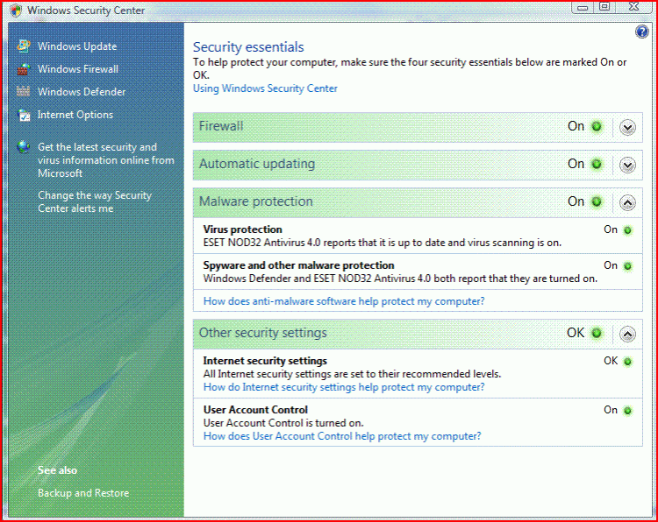Image resolution: width=658 pixels, height=522 pixels.
Task: Click the green status light for Malware protection
Action: click(597, 202)
